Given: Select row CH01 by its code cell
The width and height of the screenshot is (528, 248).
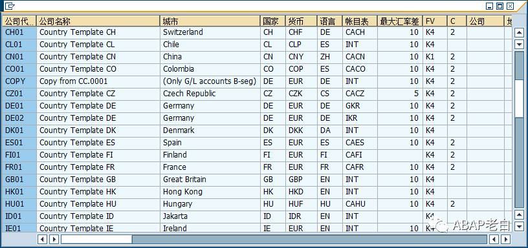Looking at the screenshot, I should pos(19,32).
